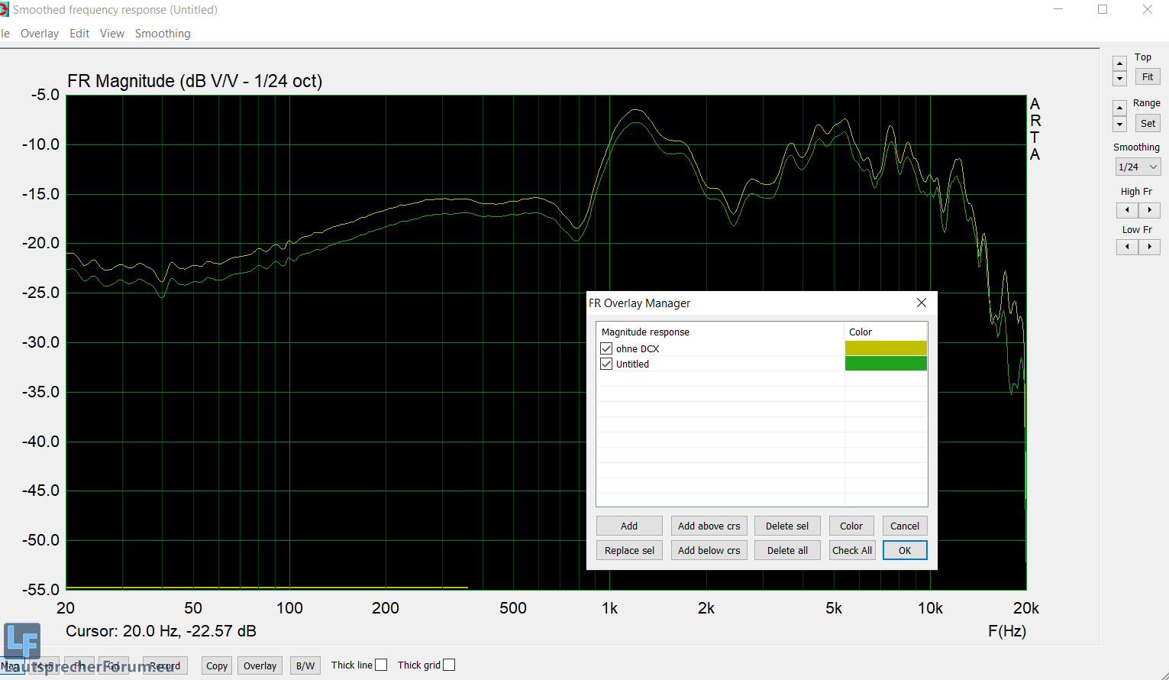The width and height of the screenshot is (1169, 680).
Task: Click the Range up arrow
Action: [1119, 108]
